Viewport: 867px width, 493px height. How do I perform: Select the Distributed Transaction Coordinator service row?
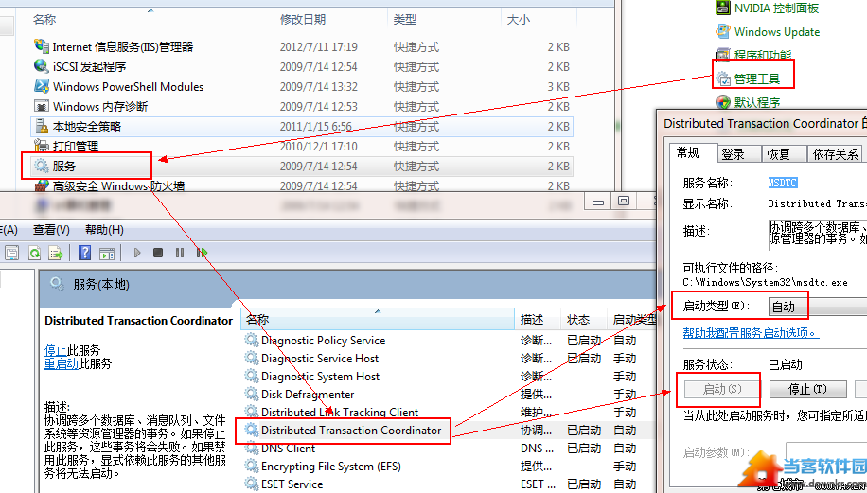tap(451, 430)
